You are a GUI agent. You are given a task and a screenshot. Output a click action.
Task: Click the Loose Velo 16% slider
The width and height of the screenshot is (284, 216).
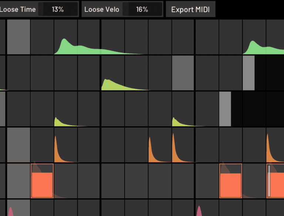[x=142, y=9]
